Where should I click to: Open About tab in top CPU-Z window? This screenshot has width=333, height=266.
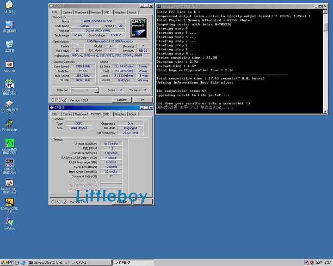click(133, 12)
